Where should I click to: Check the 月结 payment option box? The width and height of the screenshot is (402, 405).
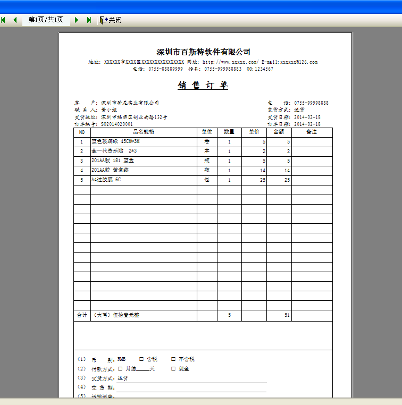pos(120,369)
